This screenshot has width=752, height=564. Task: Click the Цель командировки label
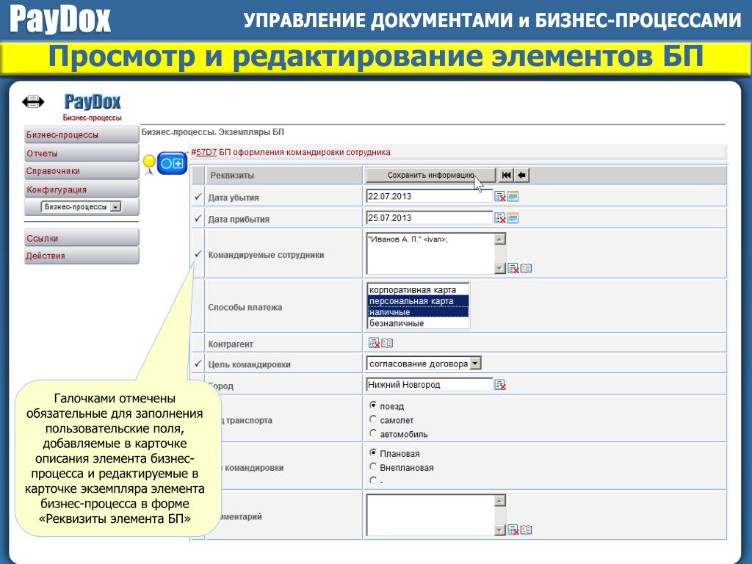(x=250, y=364)
